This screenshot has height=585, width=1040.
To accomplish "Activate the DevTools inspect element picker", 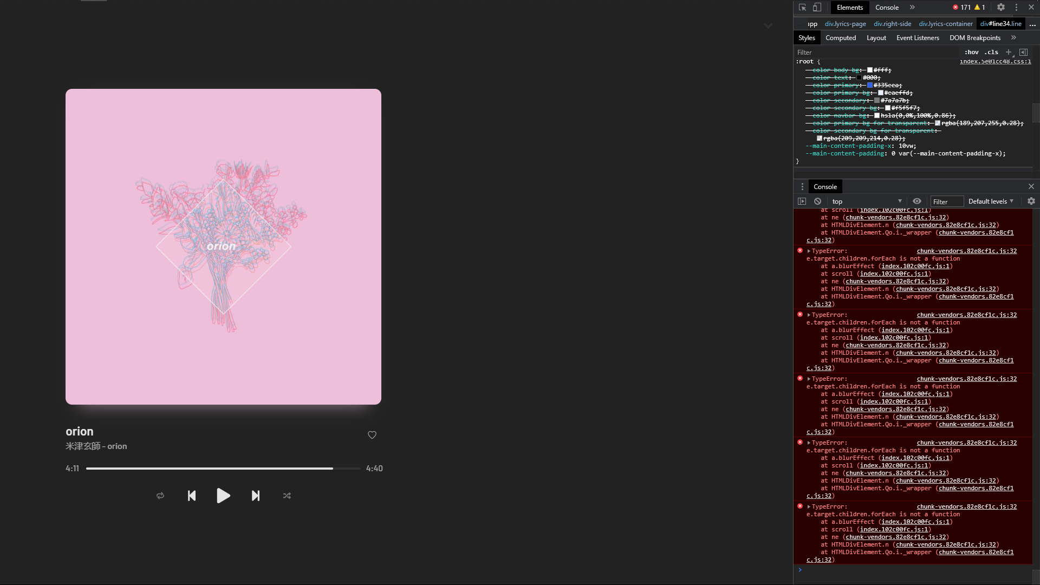I will [x=802, y=8].
